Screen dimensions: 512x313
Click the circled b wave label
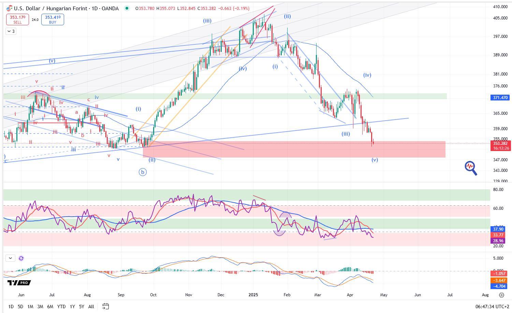(x=143, y=172)
